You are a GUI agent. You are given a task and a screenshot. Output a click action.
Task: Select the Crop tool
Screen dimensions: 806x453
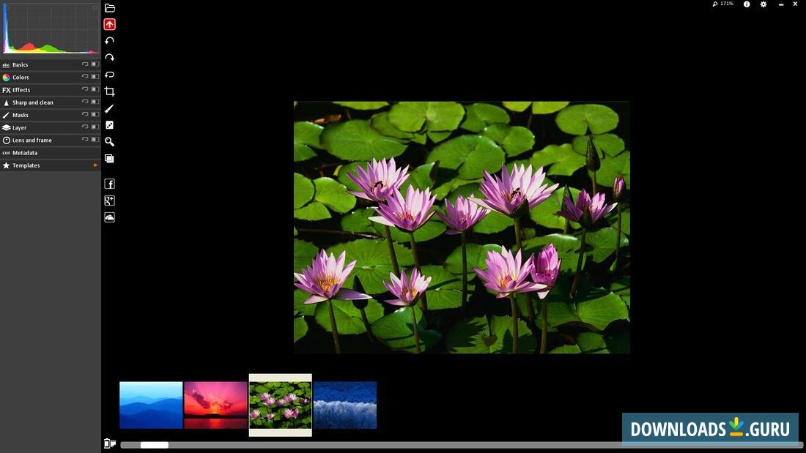[109, 91]
